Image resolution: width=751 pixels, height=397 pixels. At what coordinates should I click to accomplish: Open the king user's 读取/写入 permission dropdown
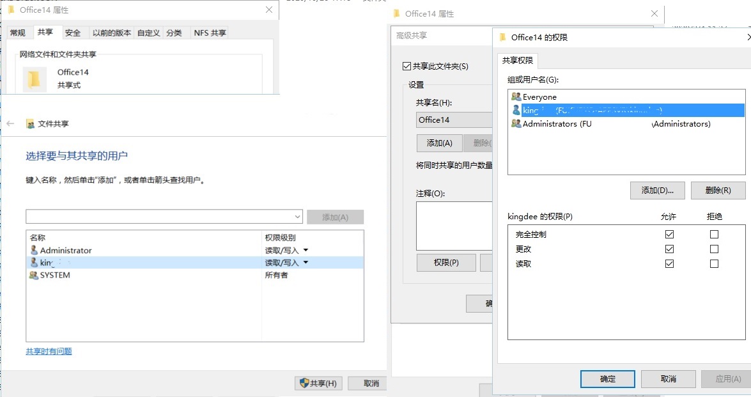coord(306,263)
